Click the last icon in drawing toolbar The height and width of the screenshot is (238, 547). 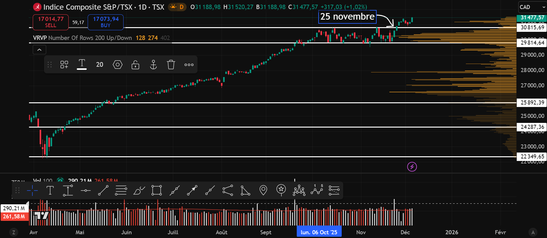334,190
